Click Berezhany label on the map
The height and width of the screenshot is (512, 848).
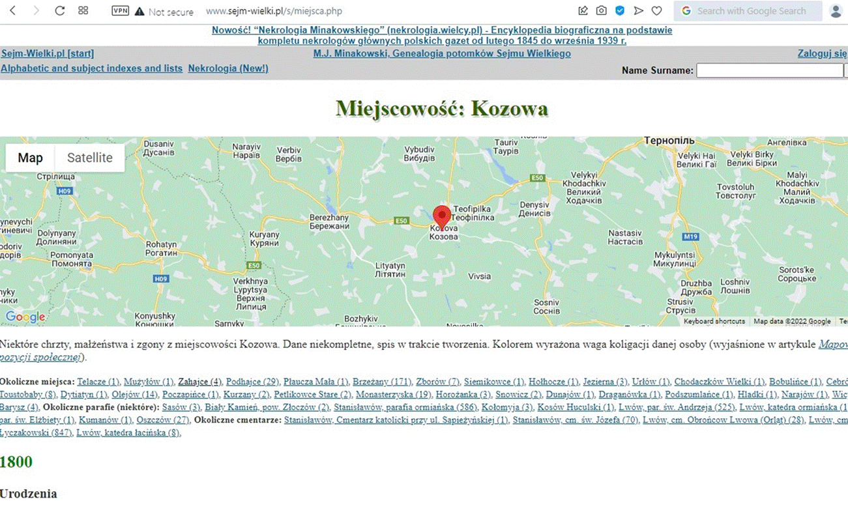[329, 221]
